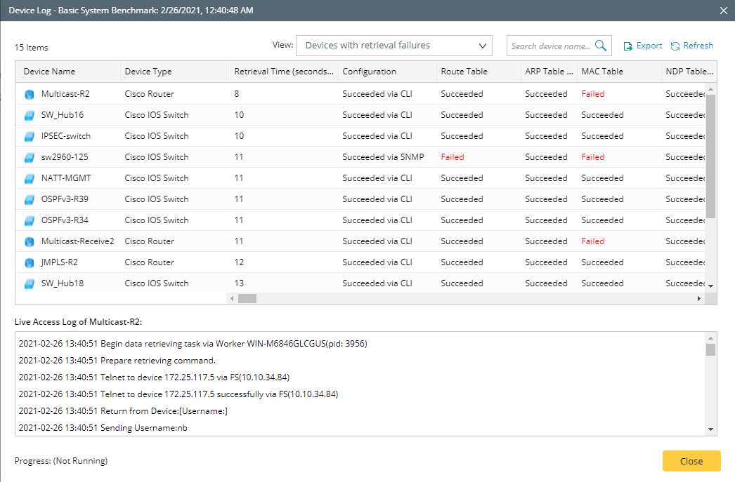Click the router icon beside Multicast-R2
The width and height of the screenshot is (735, 482).
[30, 94]
